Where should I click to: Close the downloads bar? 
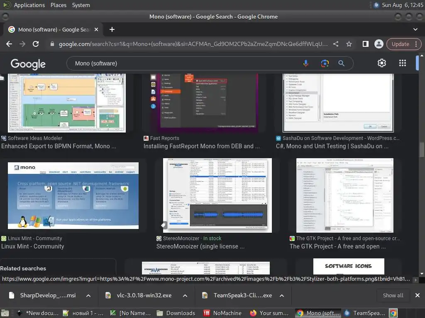[x=418, y=295]
